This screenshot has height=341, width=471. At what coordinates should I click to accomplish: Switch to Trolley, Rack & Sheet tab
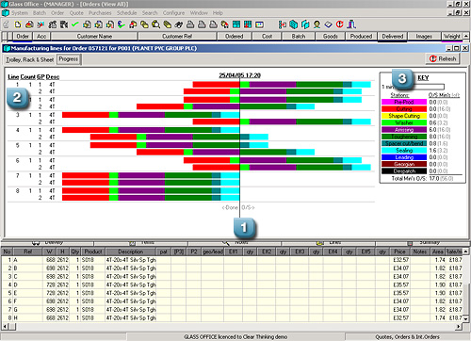30,59
